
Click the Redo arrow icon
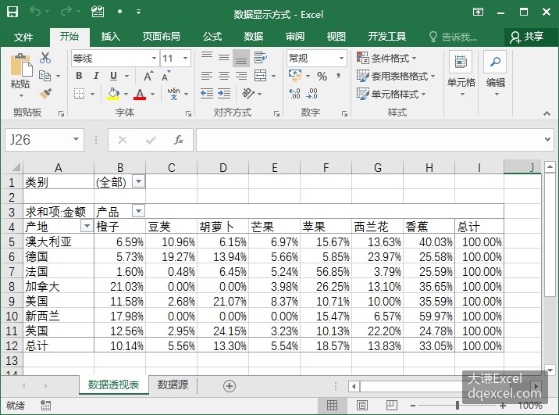tap(66, 12)
